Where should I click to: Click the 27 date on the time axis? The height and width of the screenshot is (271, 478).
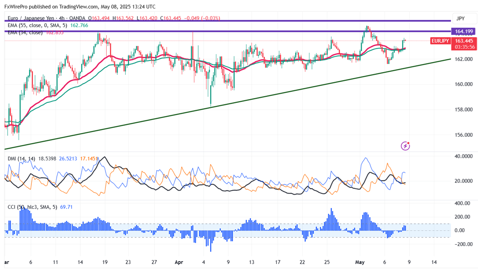(154, 262)
